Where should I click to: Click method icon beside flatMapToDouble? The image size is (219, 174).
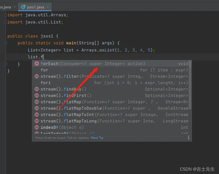[37, 108]
